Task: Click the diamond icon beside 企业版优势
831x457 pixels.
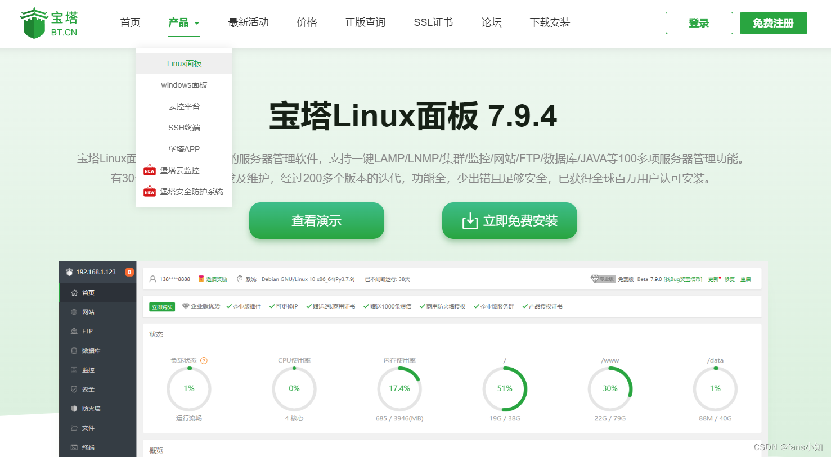Action: click(186, 306)
